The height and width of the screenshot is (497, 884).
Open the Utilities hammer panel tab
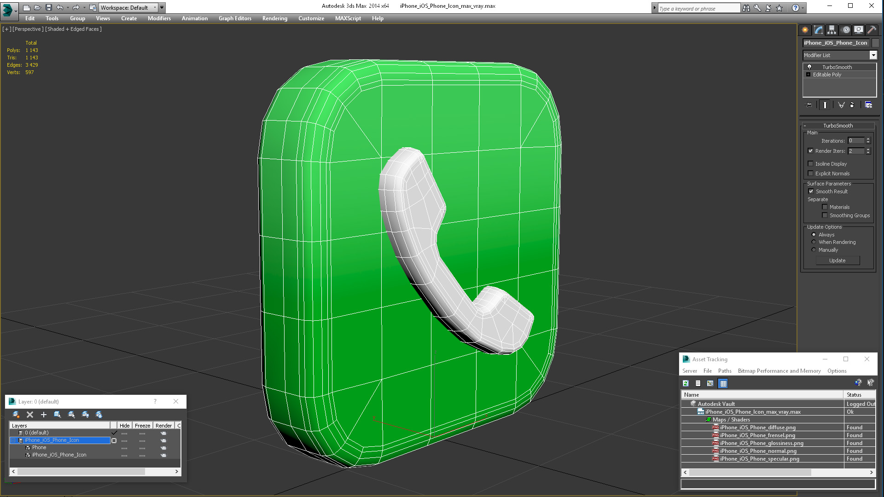point(872,30)
